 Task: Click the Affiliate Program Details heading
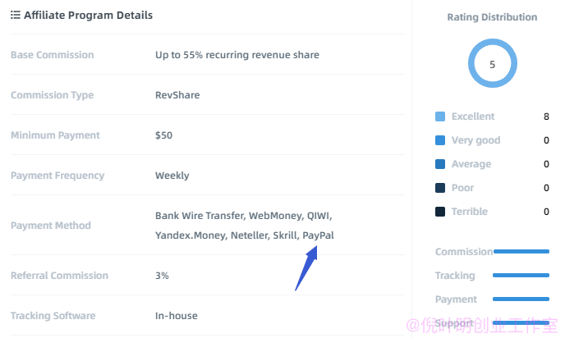click(89, 15)
